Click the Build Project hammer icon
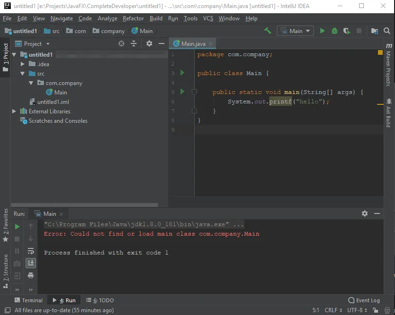The width and height of the screenshot is (395, 315). (268, 31)
